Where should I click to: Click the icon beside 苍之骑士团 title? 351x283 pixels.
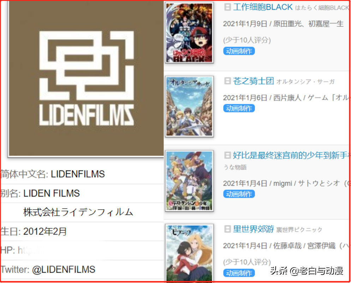(227, 81)
